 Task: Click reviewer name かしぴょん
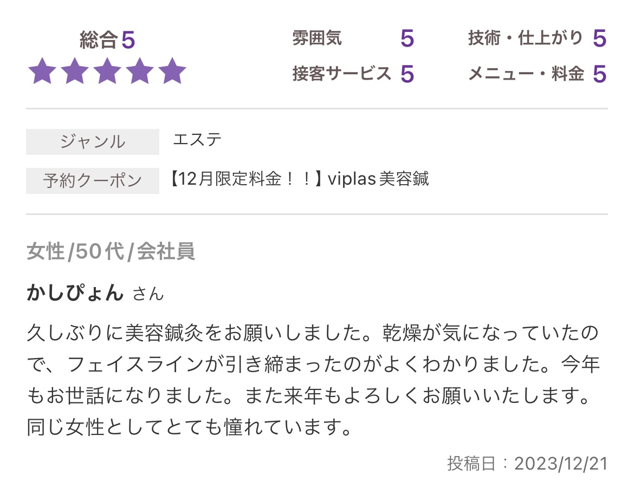point(75,292)
